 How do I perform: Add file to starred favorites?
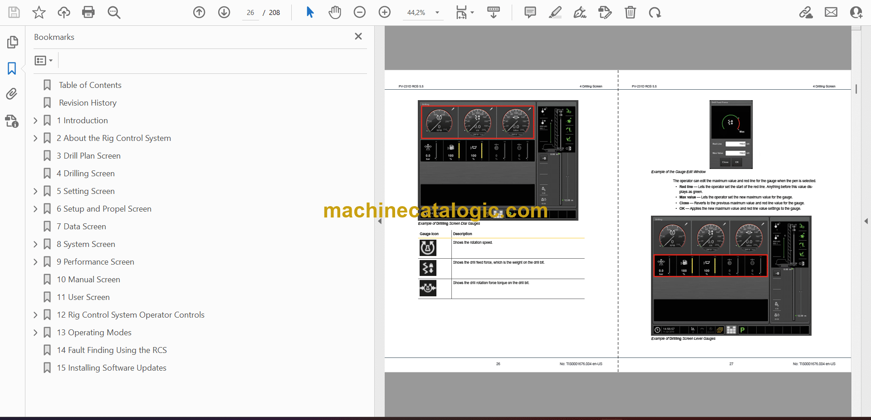click(x=39, y=12)
